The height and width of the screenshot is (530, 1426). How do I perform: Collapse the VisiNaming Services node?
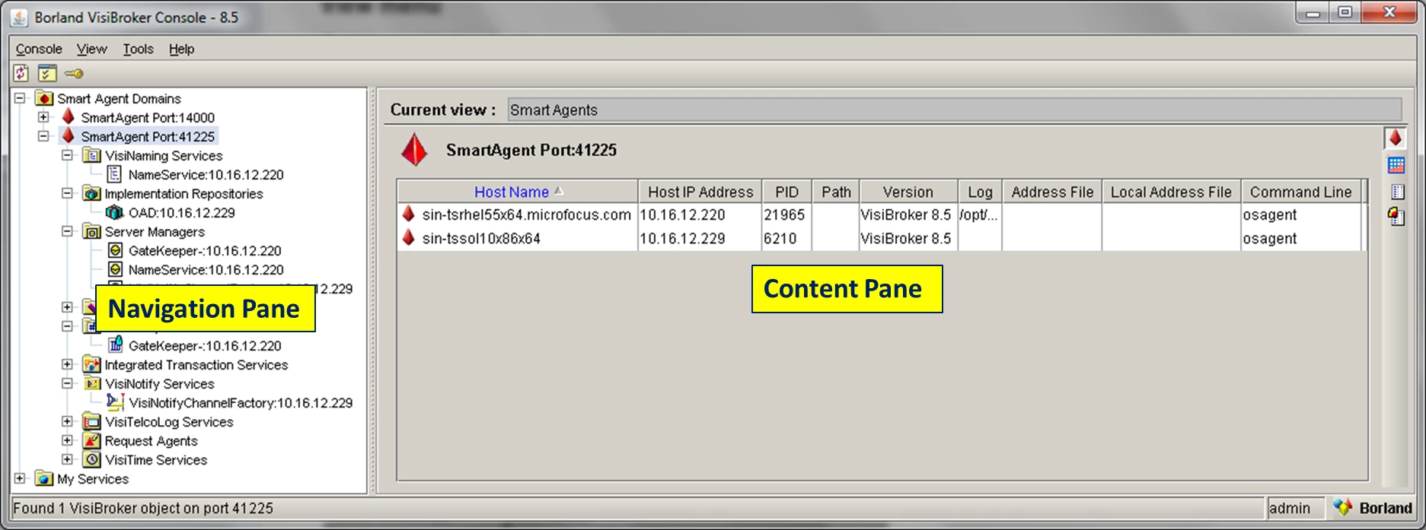pyautogui.click(x=67, y=155)
